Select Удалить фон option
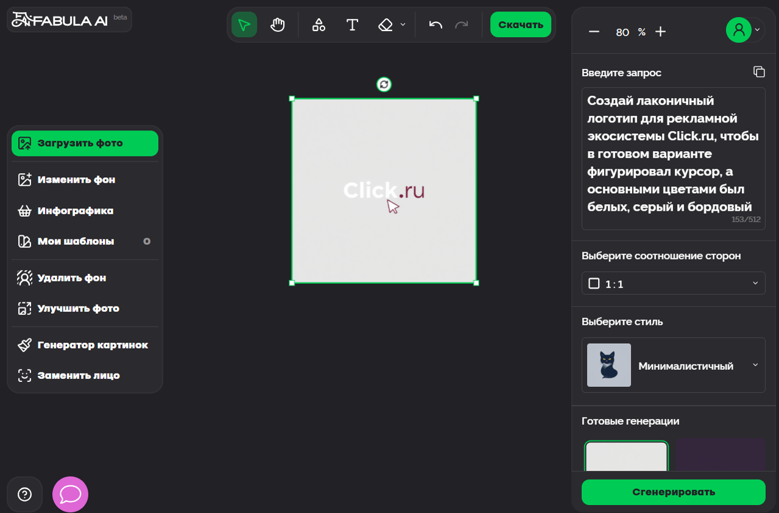 pos(85,278)
